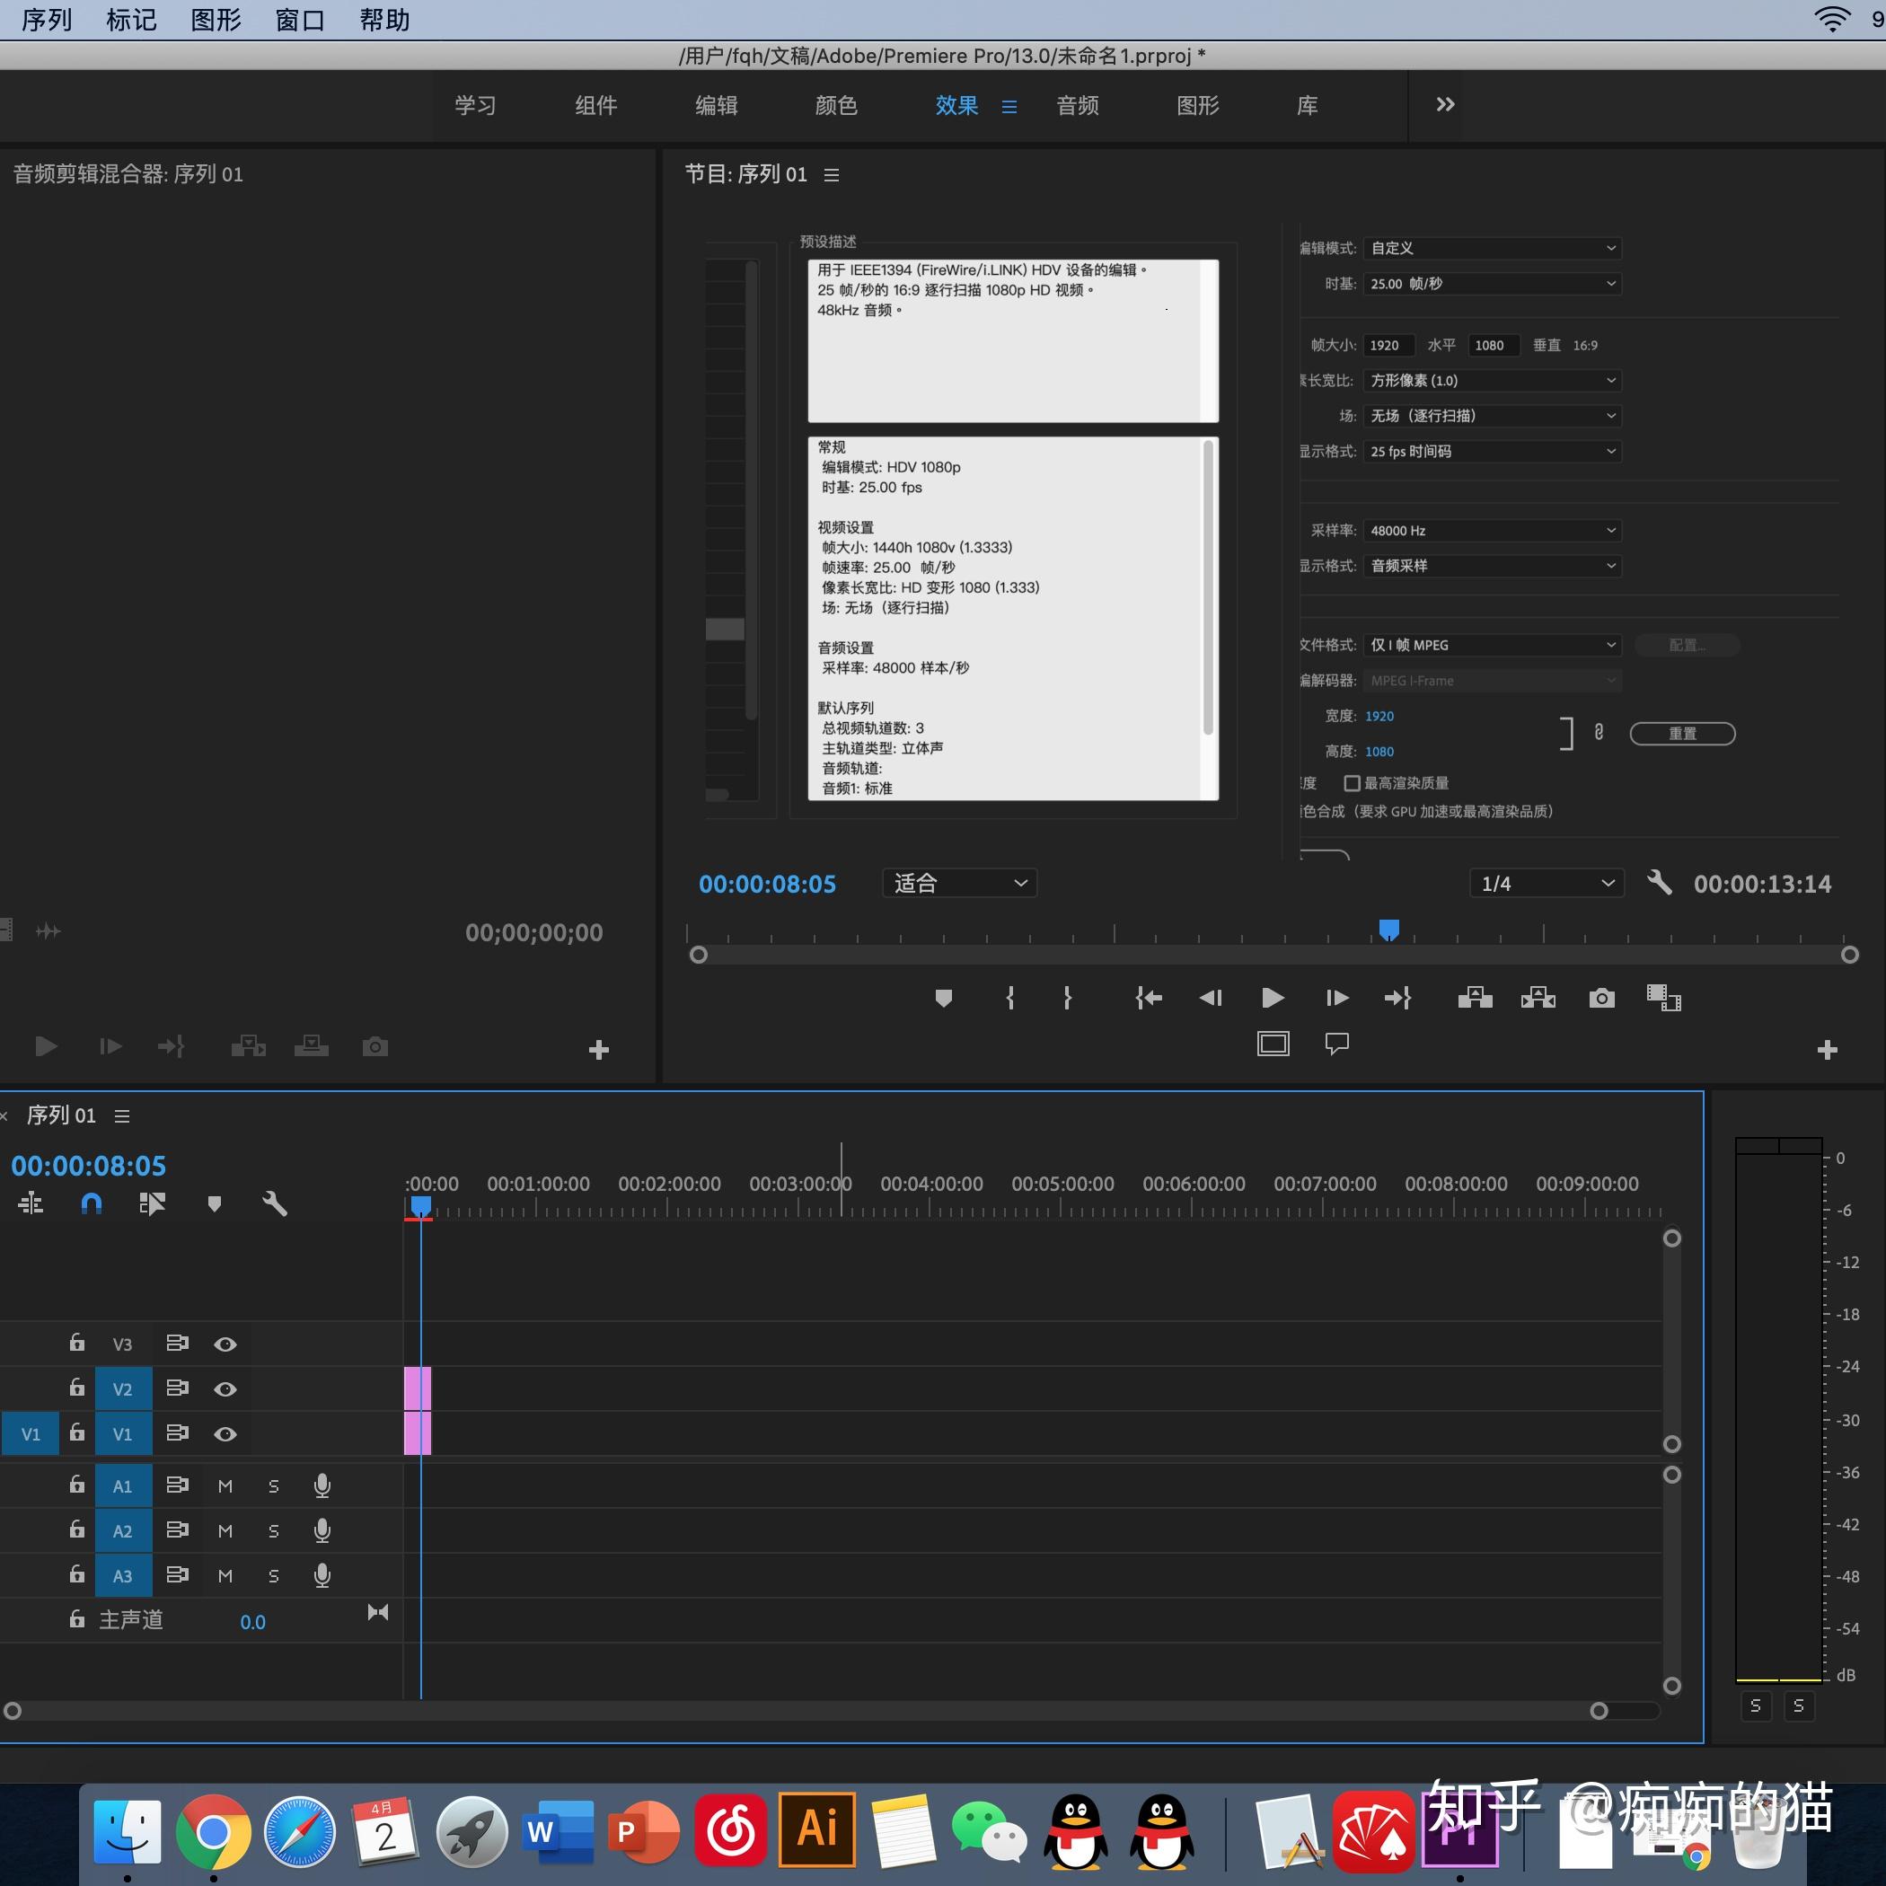
Task: Toggle V3 track output eye
Action: click(225, 1344)
